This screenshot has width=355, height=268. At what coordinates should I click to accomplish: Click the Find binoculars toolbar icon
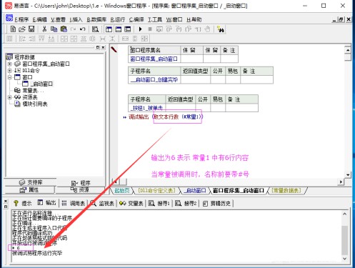221,29
